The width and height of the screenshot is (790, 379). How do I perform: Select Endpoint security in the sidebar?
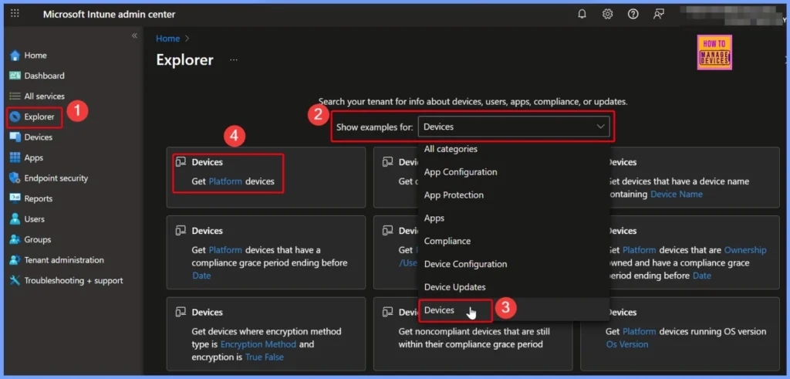tap(56, 178)
